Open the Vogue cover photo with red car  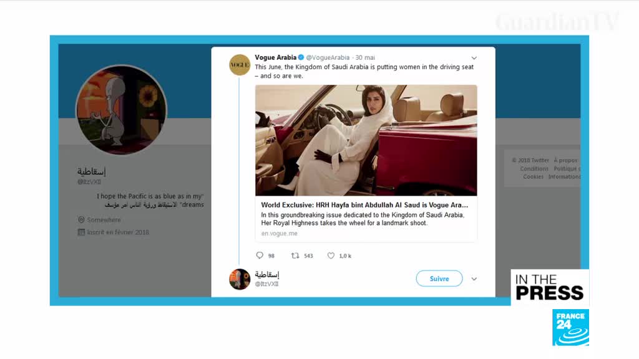click(366, 140)
